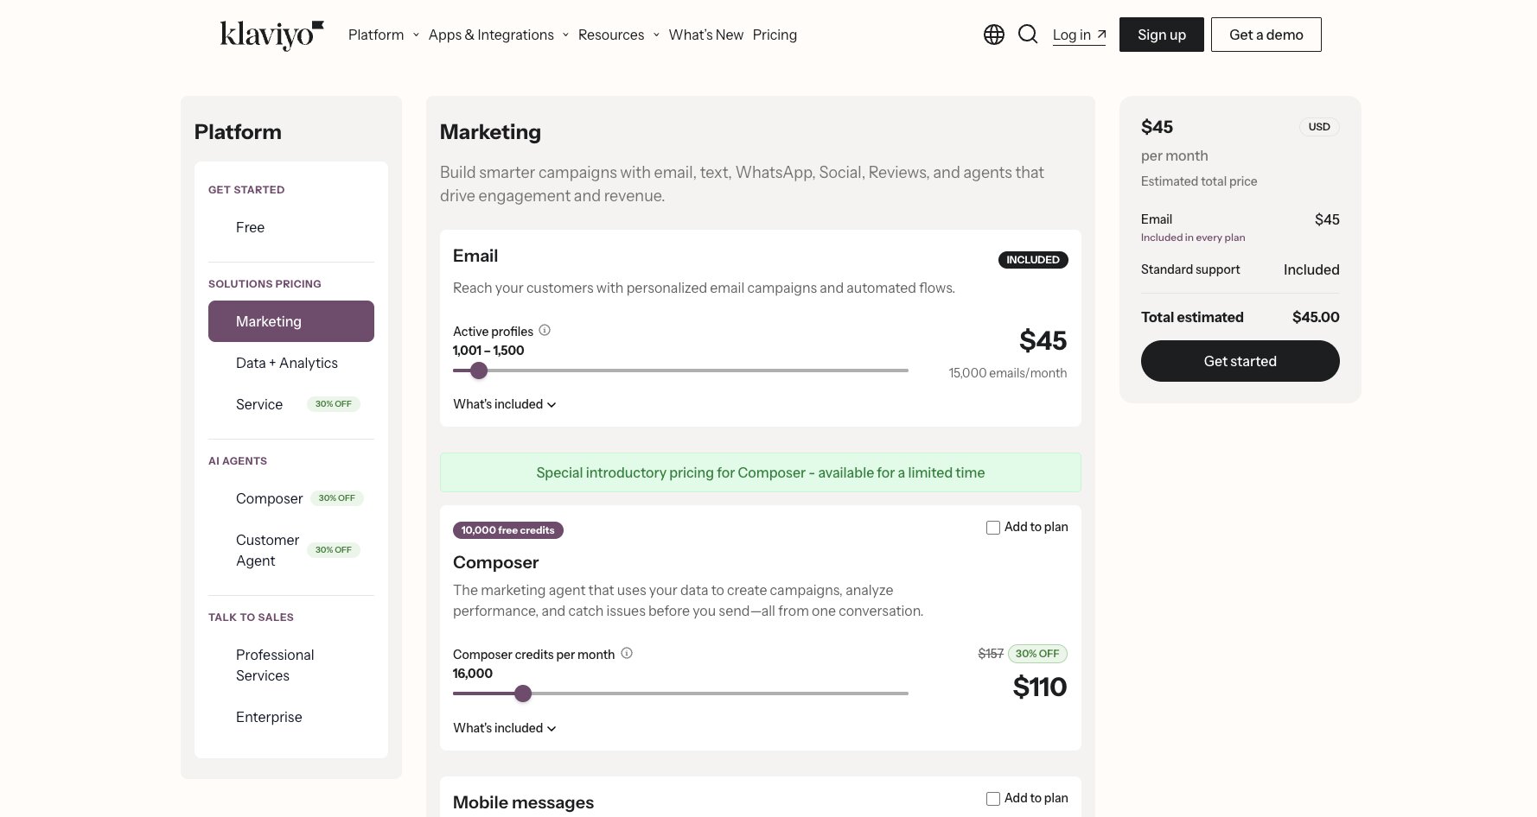Select Free in the sidebar
This screenshot has width=1537, height=817.
pyautogui.click(x=291, y=227)
